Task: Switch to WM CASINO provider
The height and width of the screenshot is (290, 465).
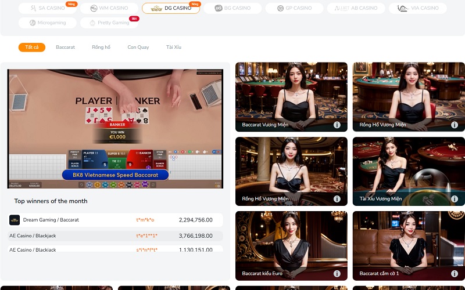Action: click(x=109, y=8)
